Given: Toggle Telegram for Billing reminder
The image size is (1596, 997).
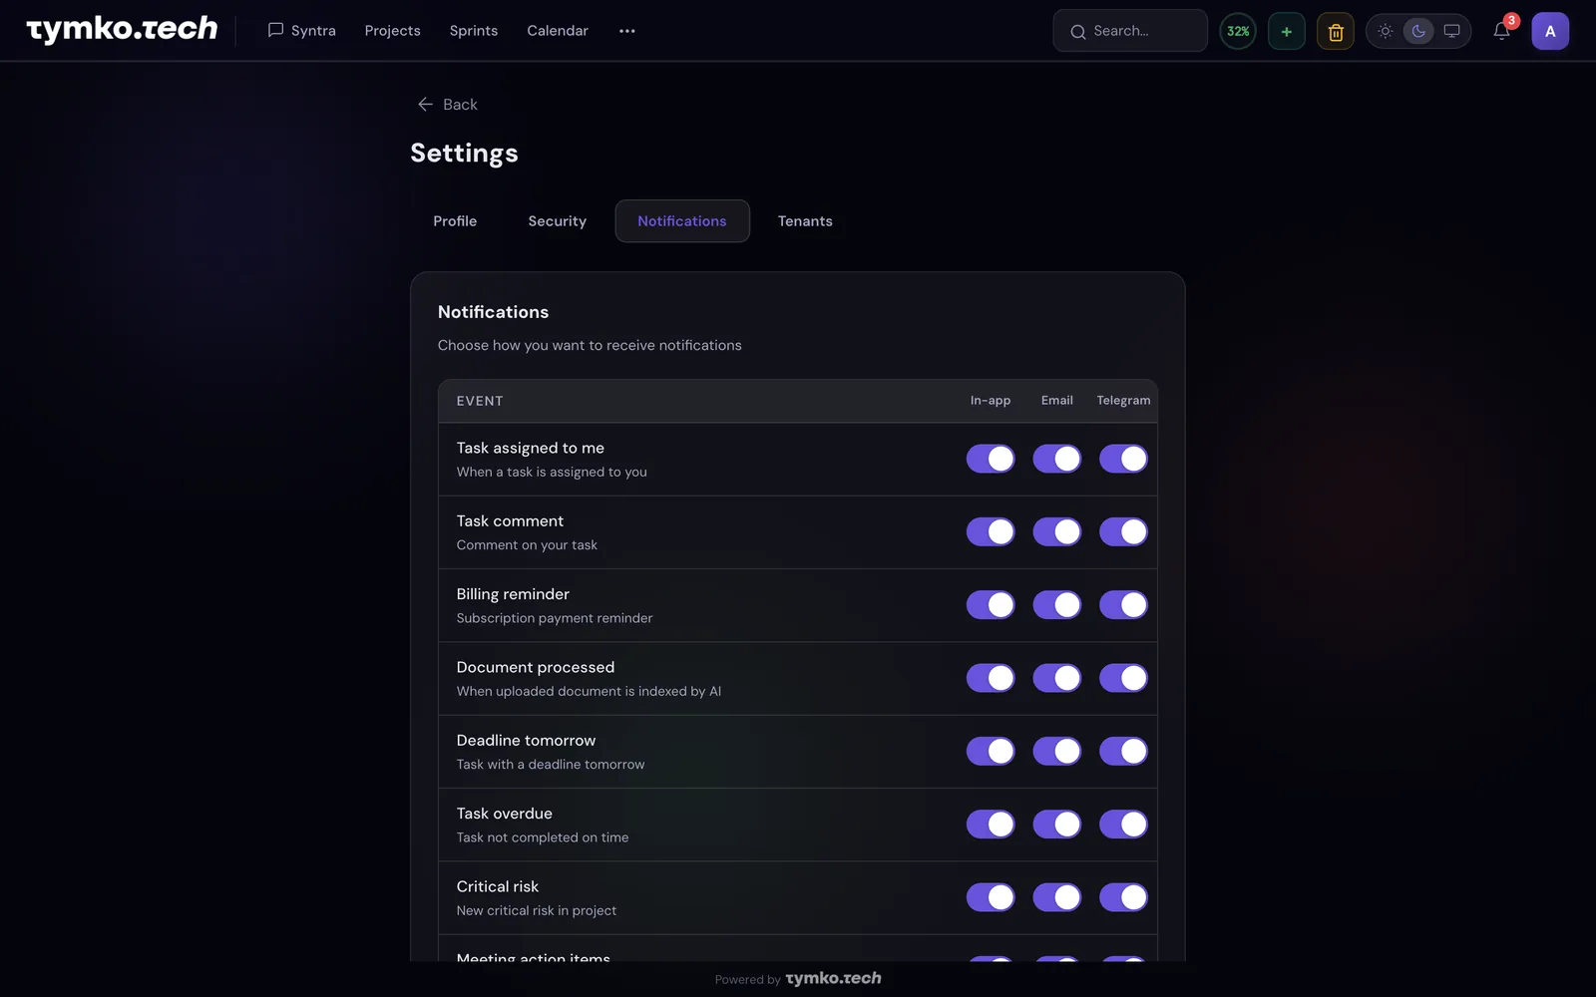Looking at the screenshot, I should click(1123, 605).
